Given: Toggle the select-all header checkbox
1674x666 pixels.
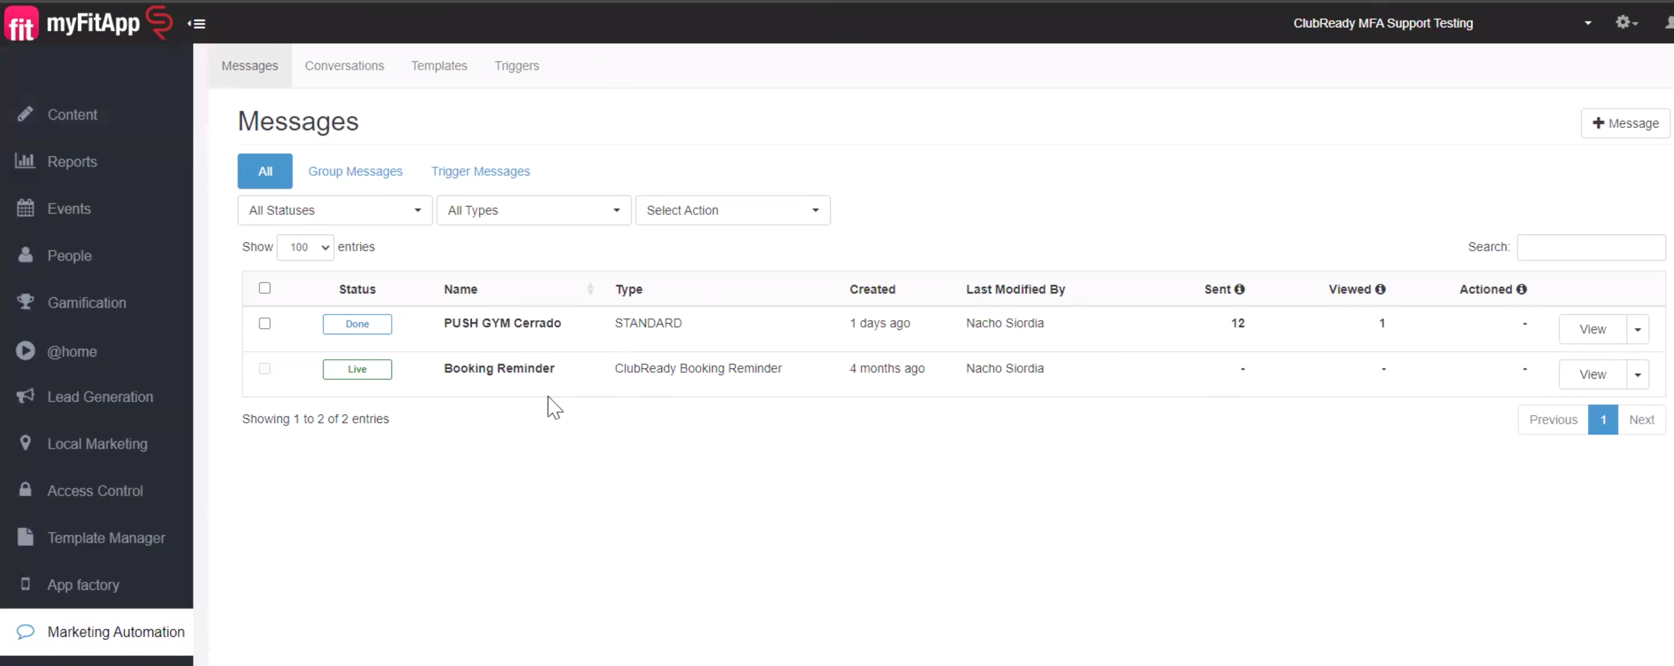Looking at the screenshot, I should (x=265, y=288).
